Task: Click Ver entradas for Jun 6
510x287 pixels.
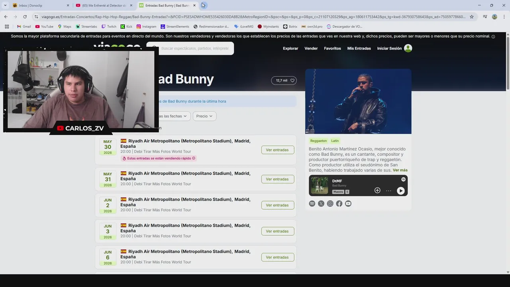Action: point(278,257)
